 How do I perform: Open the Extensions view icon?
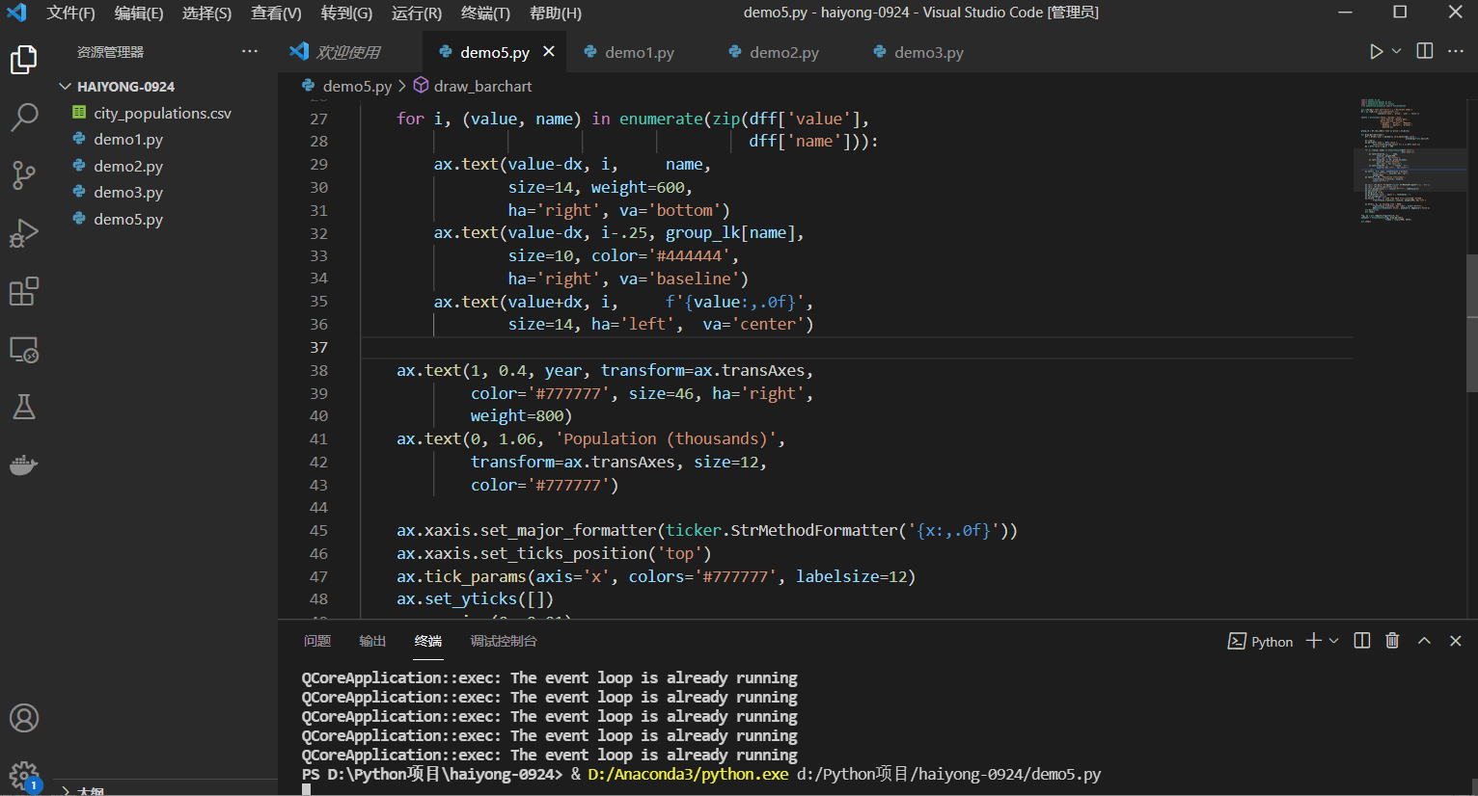click(x=23, y=291)
